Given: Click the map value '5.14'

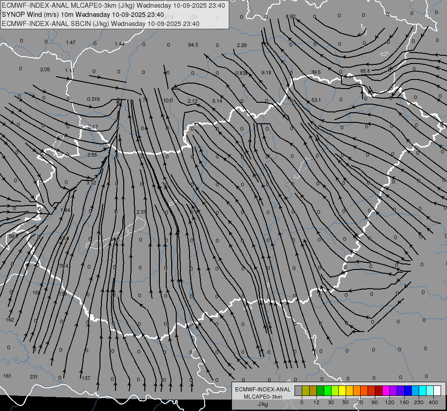Looking at the screenshot, I should 217,101.
